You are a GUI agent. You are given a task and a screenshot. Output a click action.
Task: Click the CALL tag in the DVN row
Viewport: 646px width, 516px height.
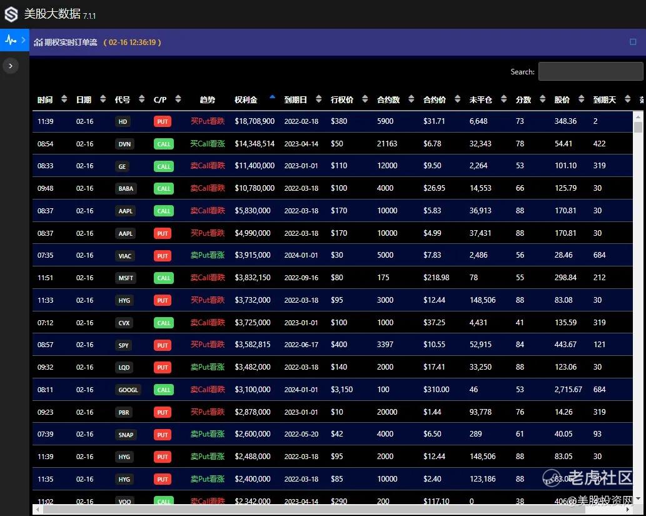(164, 144)
